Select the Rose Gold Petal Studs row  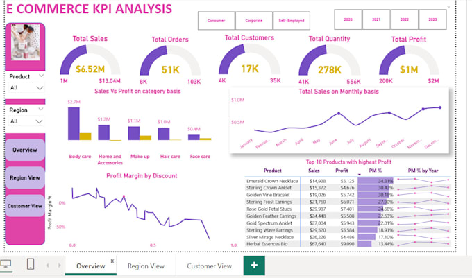[348, 209]
